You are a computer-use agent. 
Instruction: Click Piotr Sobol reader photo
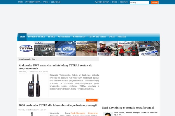click(x=108, y=114)
